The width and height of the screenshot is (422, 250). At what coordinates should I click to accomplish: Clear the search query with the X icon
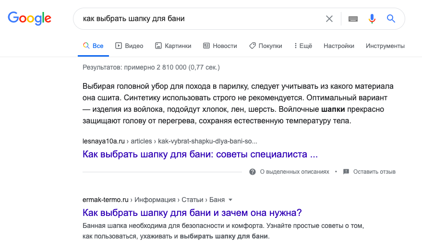[329, 19]
